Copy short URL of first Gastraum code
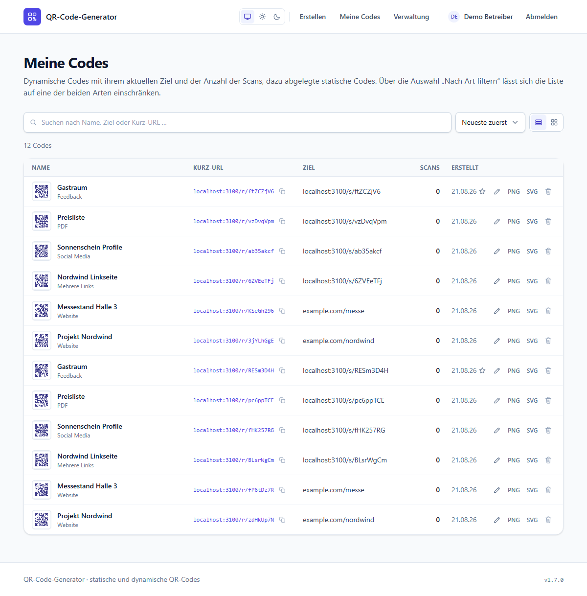 click(282, 191)
